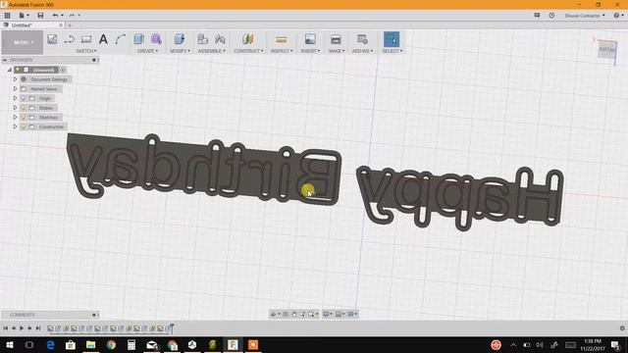The height and width of the screenshot is (353, 628).
Task: Undo the last action with arrow icon
Action: point(55,16)
